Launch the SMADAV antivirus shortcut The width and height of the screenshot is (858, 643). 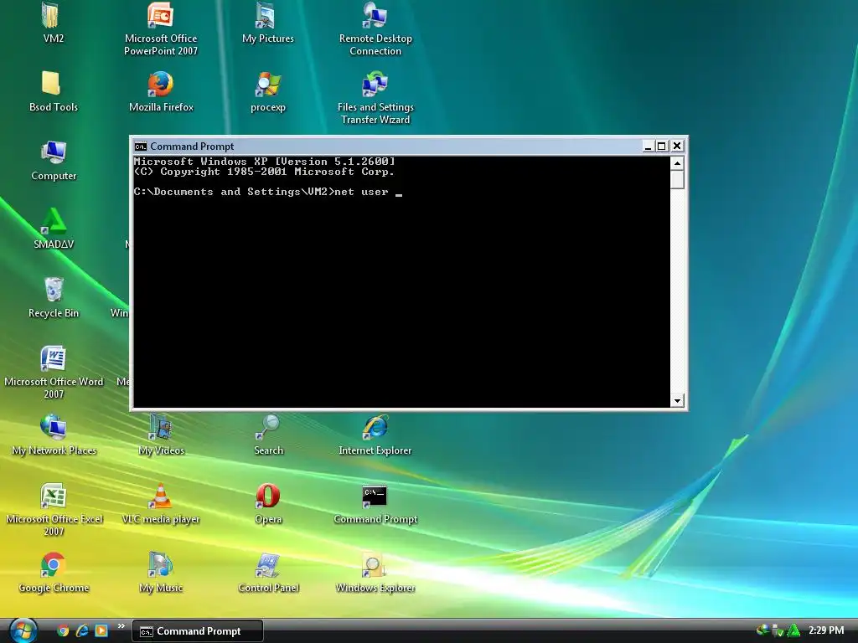[54, 223]
